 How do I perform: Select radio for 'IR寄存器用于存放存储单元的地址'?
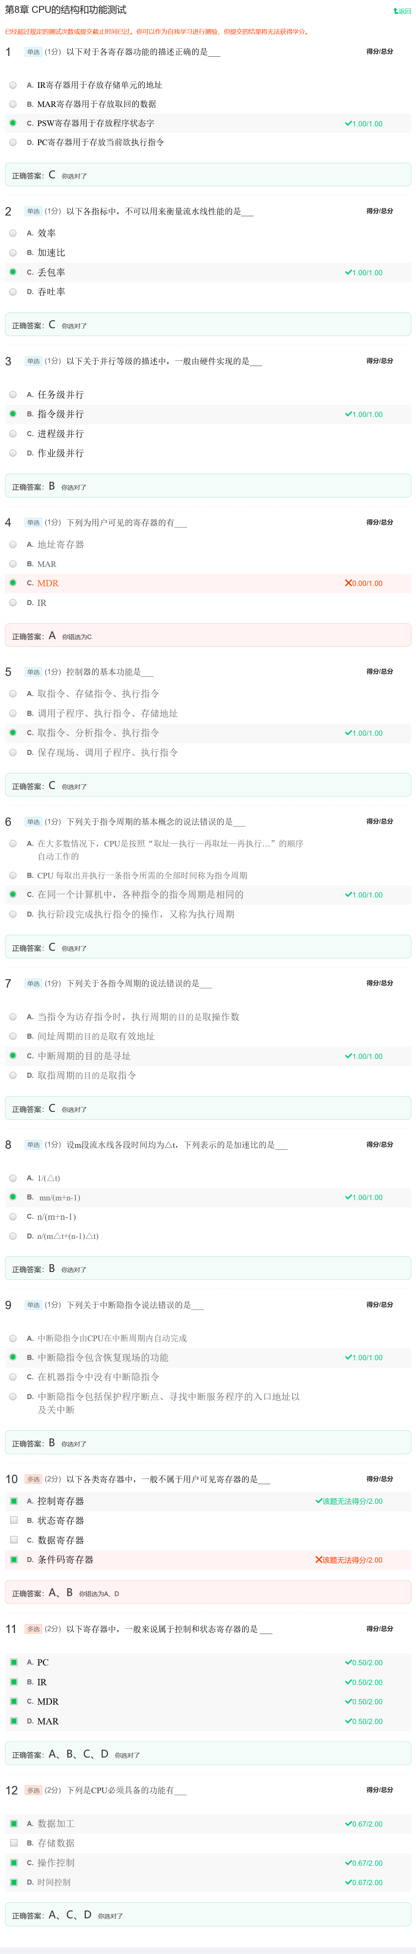(x=13, y=85)
